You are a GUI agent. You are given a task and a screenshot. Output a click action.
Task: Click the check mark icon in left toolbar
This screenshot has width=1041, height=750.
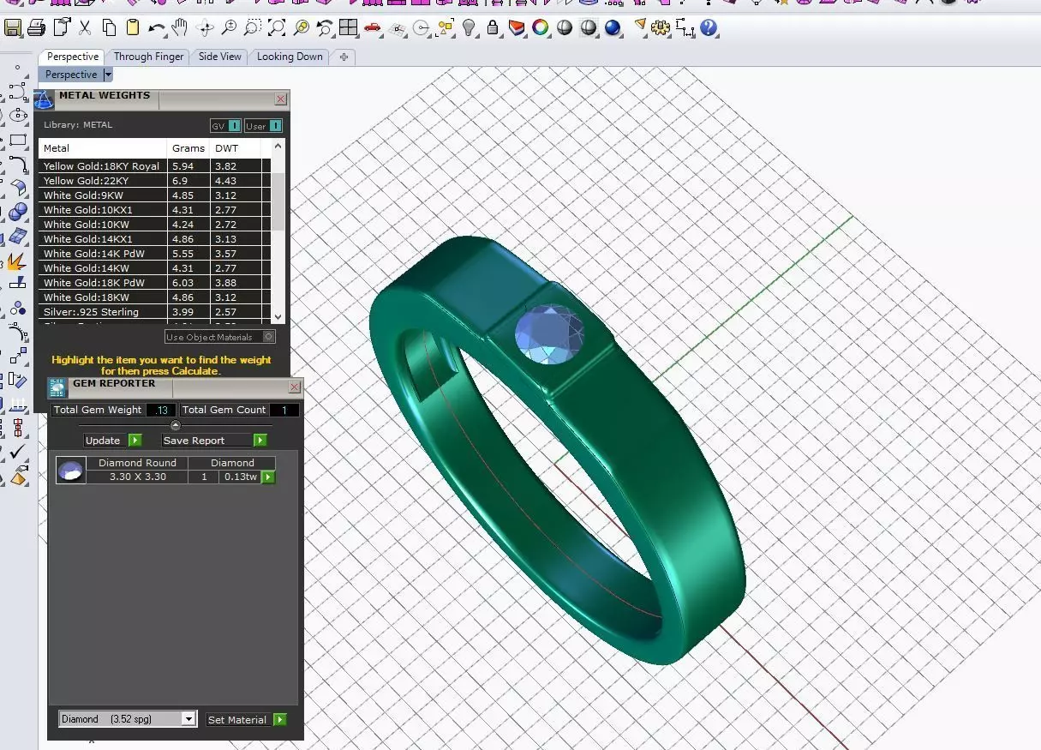point(17,453)
